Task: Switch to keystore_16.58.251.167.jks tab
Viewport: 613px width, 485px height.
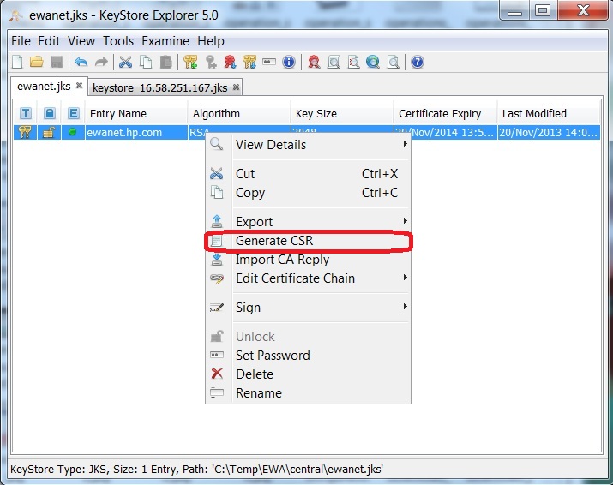Action: tap(160, 87)
